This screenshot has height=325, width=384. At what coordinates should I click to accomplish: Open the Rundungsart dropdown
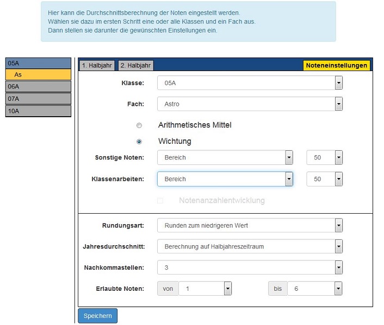(250, 225)
